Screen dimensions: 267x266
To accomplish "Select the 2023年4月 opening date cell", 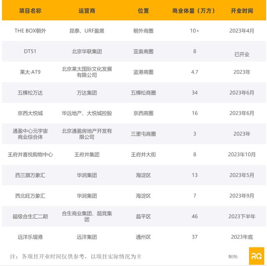I will click(242, 31).
